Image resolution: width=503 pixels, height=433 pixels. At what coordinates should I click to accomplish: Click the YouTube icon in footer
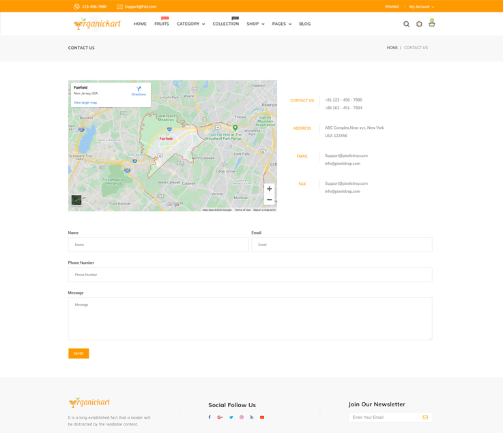(262, 417)
